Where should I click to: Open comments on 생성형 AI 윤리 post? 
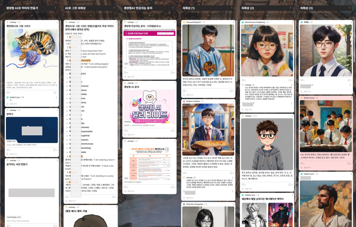pos(173,131)
